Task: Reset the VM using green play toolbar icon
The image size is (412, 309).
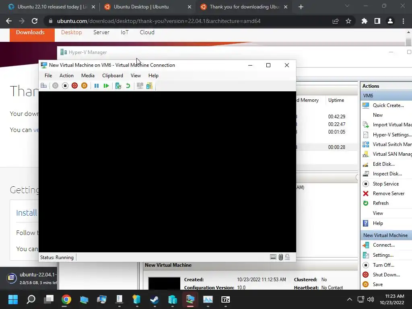Action: coord(106,86)
